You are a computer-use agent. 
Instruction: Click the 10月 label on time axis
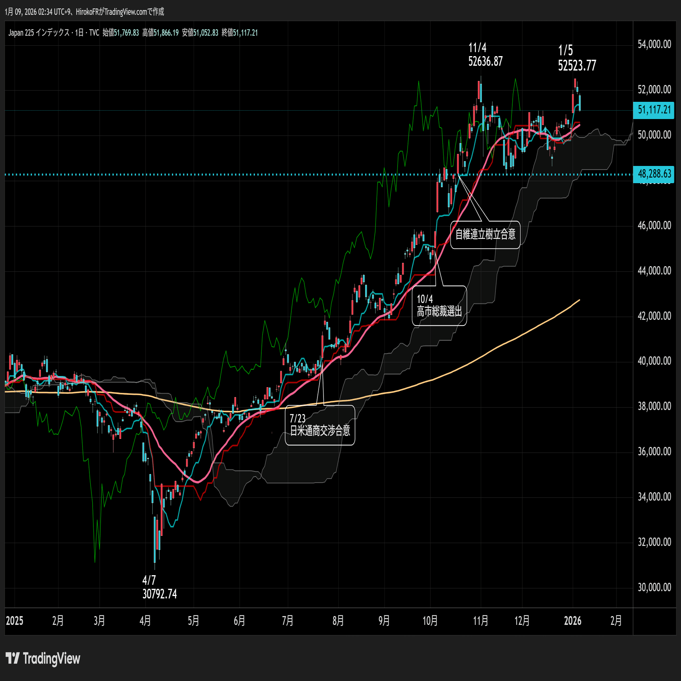click(x=430, y=621)
